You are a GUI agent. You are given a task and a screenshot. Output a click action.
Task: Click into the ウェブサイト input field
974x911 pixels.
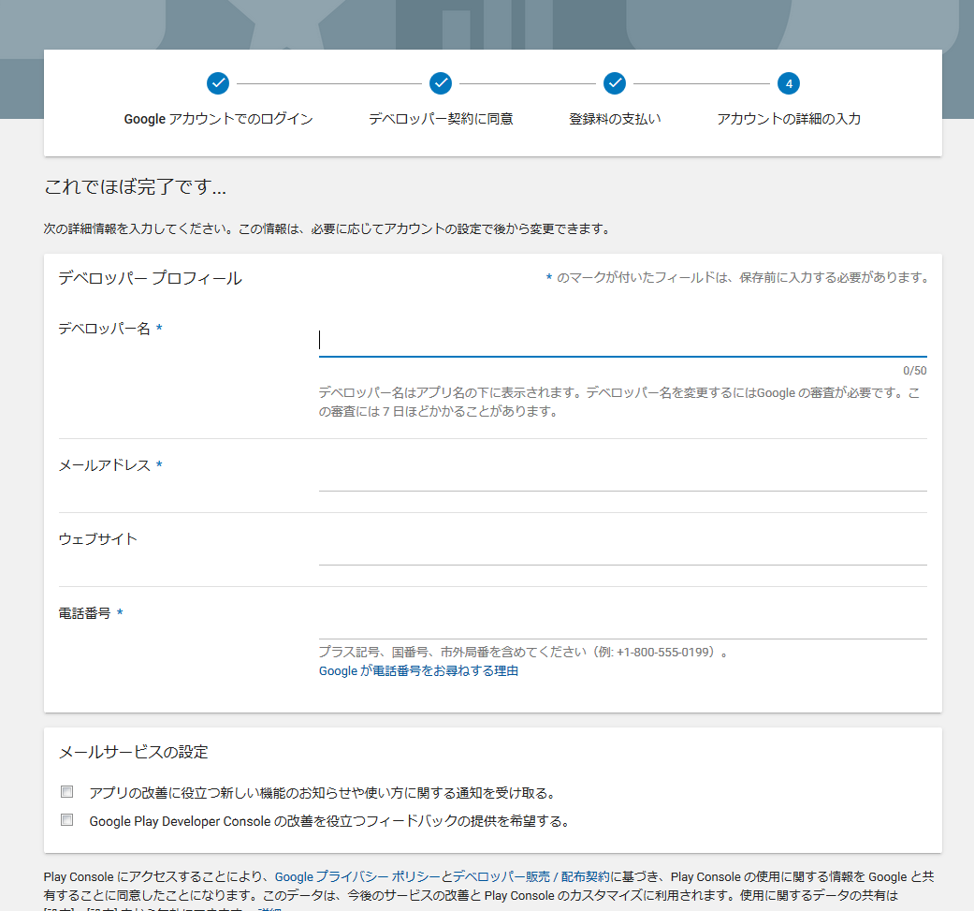click(622, 551)
